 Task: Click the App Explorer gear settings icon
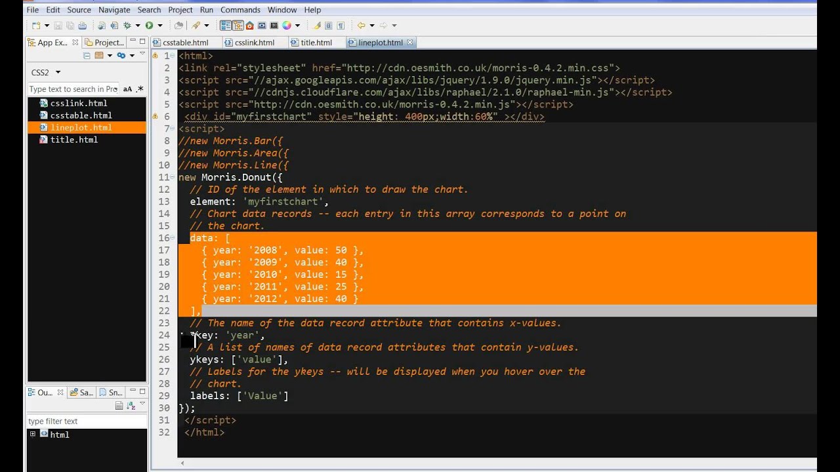click(121, 56)
